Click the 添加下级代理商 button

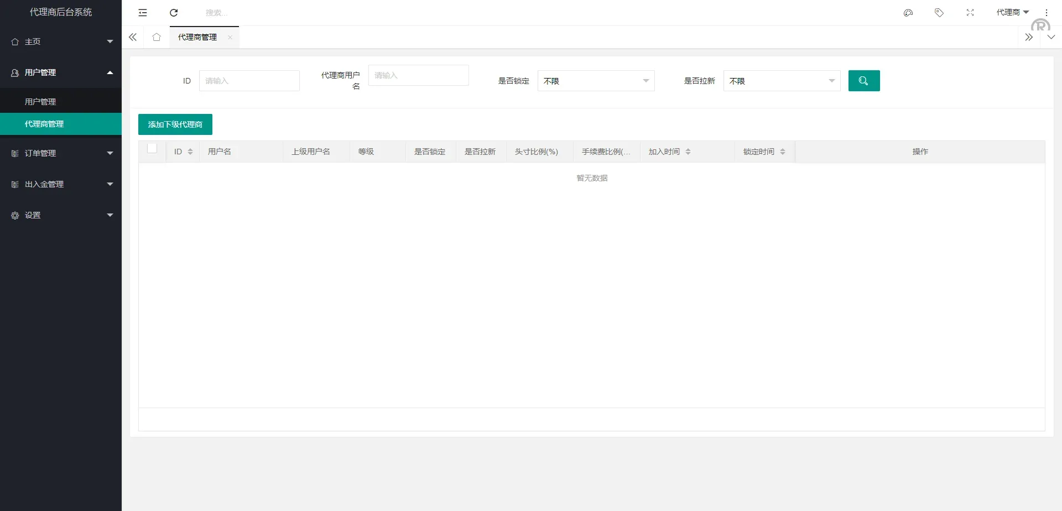pos(175,124)
